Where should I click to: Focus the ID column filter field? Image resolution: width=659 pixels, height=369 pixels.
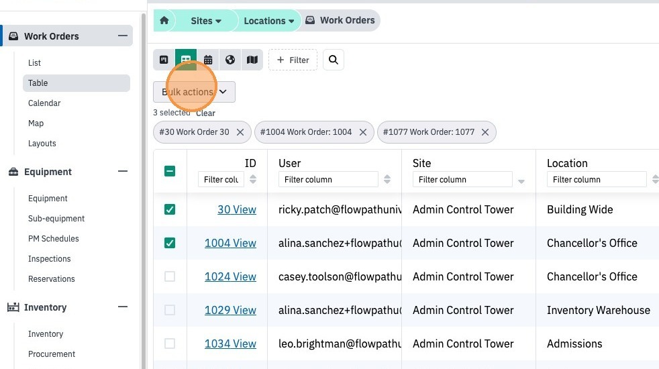pos(221,179)
